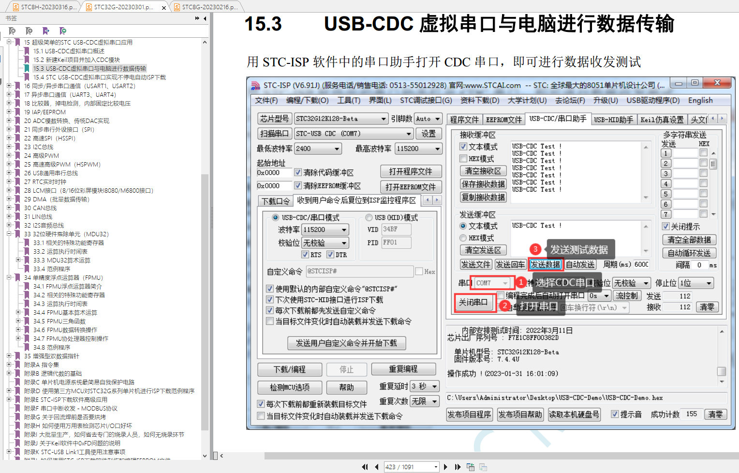
Task: Select USB-CDC/串口模式 radio button in STC-ISP image
Action: point(275,217)
